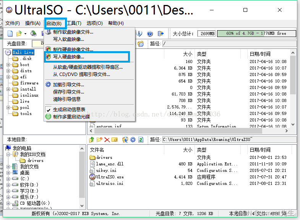The image size is (300, 220).
Task: Click the 桌面 desktop icon in local tree
Action: click(15, 173)
